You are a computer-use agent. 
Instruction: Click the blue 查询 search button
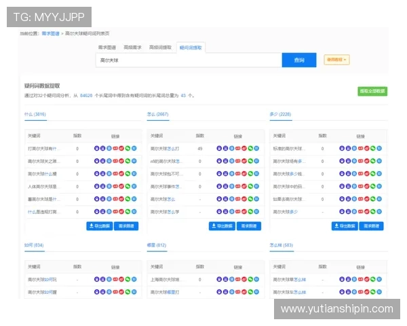pyautogui.click(x=299, y=60)
